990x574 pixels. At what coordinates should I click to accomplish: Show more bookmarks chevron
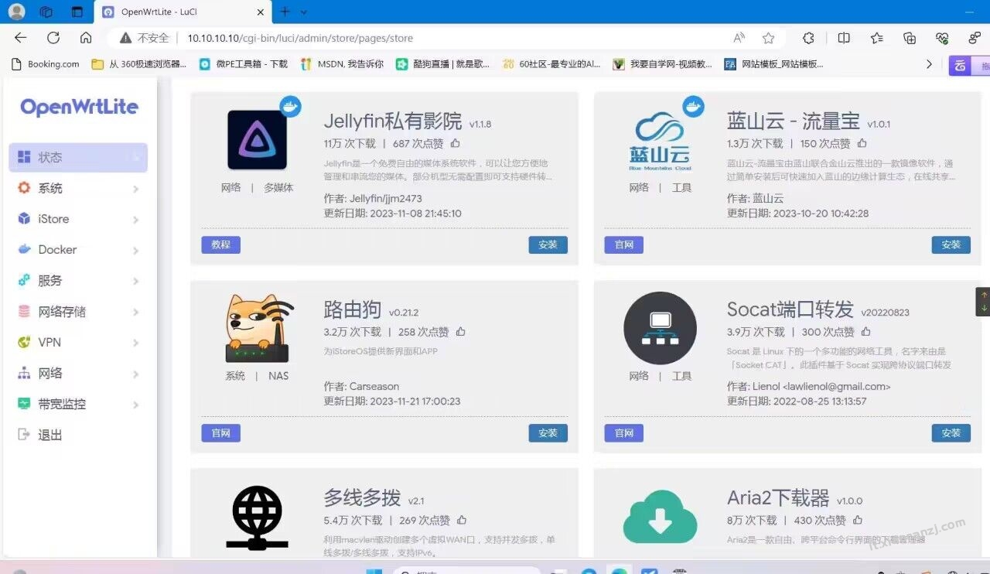(929, 64)
